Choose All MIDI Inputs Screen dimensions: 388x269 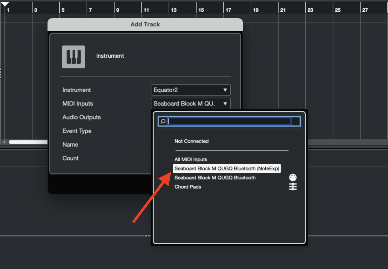point(191,159)
